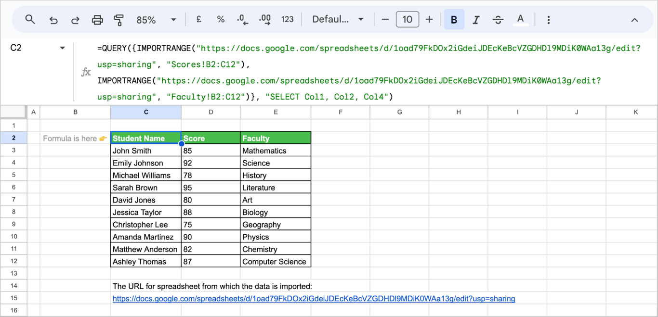Click the score 80 cell for David Jones
Viewport: 658px width, 317px height.
[211, 200]
